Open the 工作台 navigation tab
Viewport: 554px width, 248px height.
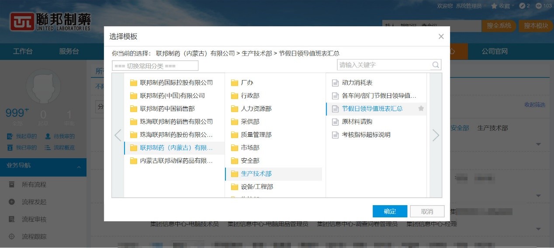(23, 52)
